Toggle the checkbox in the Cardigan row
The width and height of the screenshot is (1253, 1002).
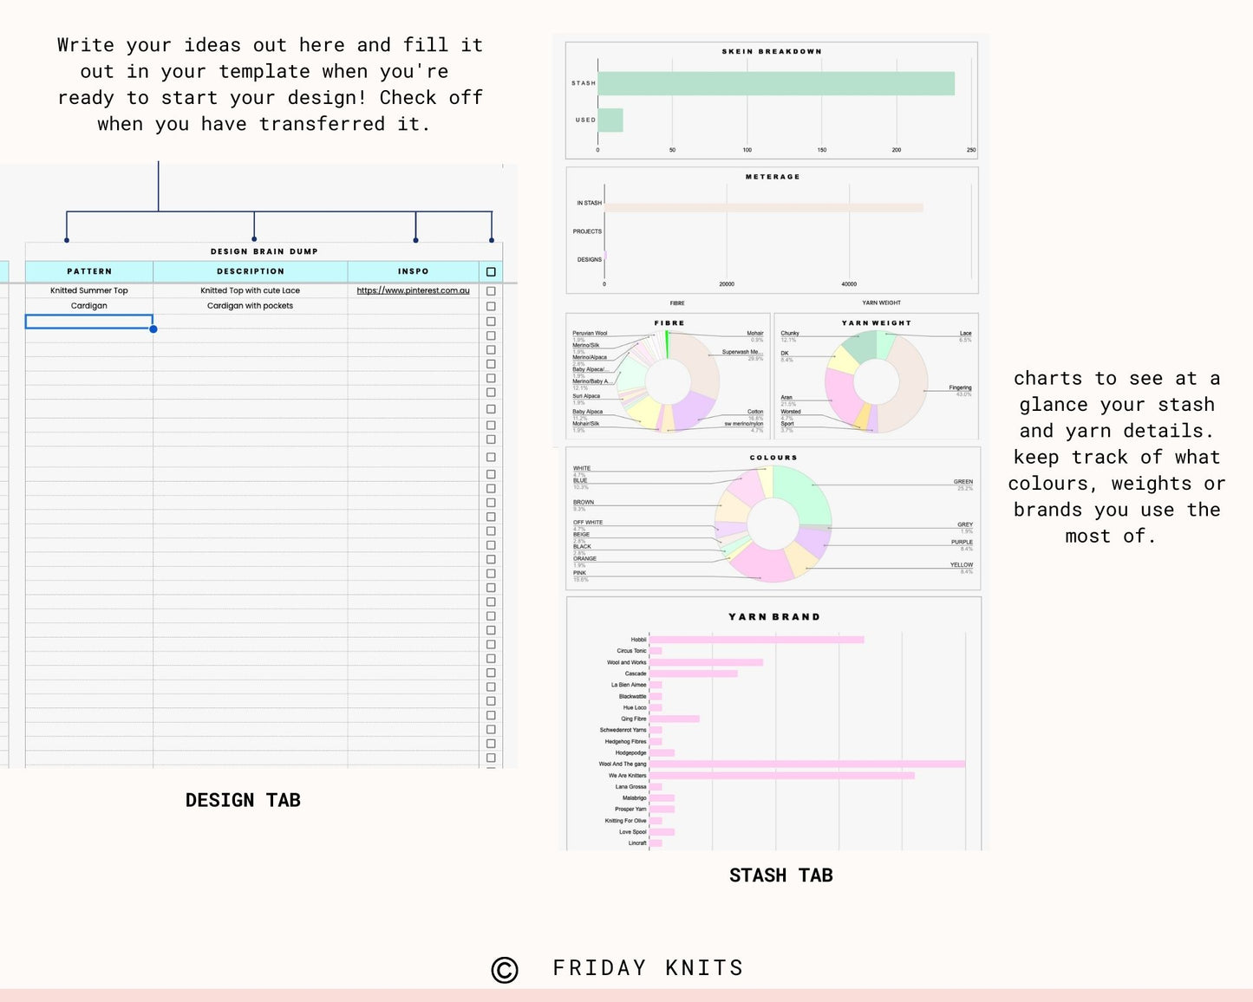click(x=491, y=306)
